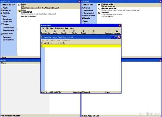
Task: Click the Open file icon in editor toolbar
Action: 45,43
